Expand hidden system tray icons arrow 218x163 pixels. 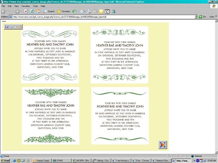(195, 161)
